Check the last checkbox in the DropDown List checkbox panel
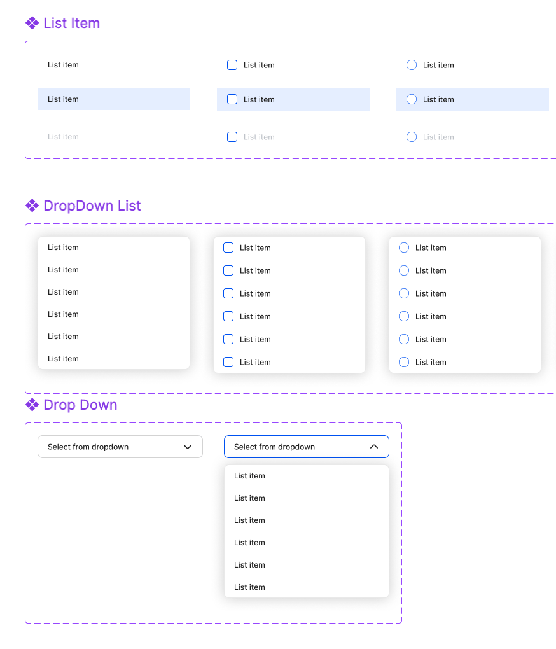 pos(228,362)
